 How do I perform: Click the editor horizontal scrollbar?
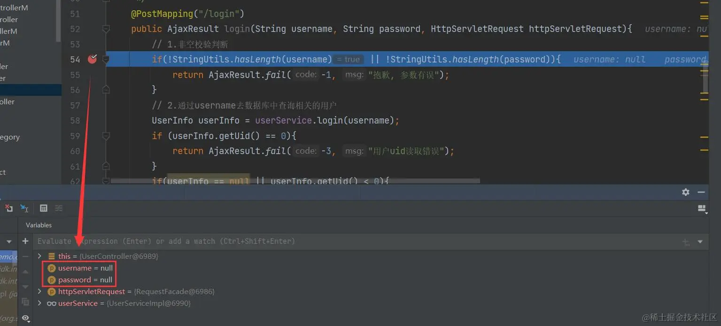(x=295, y=180)
